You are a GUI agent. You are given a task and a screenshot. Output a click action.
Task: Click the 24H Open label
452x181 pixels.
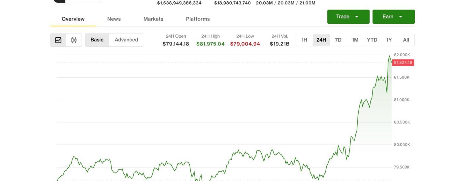176,36
